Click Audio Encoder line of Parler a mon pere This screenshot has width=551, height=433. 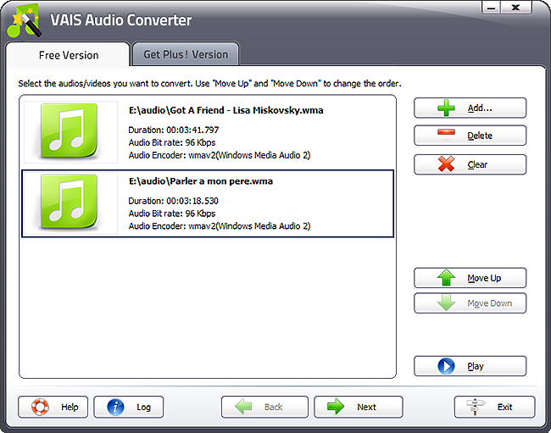click(220, 225)
